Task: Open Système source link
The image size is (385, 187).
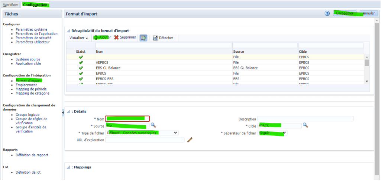Action: coord(28,59)
